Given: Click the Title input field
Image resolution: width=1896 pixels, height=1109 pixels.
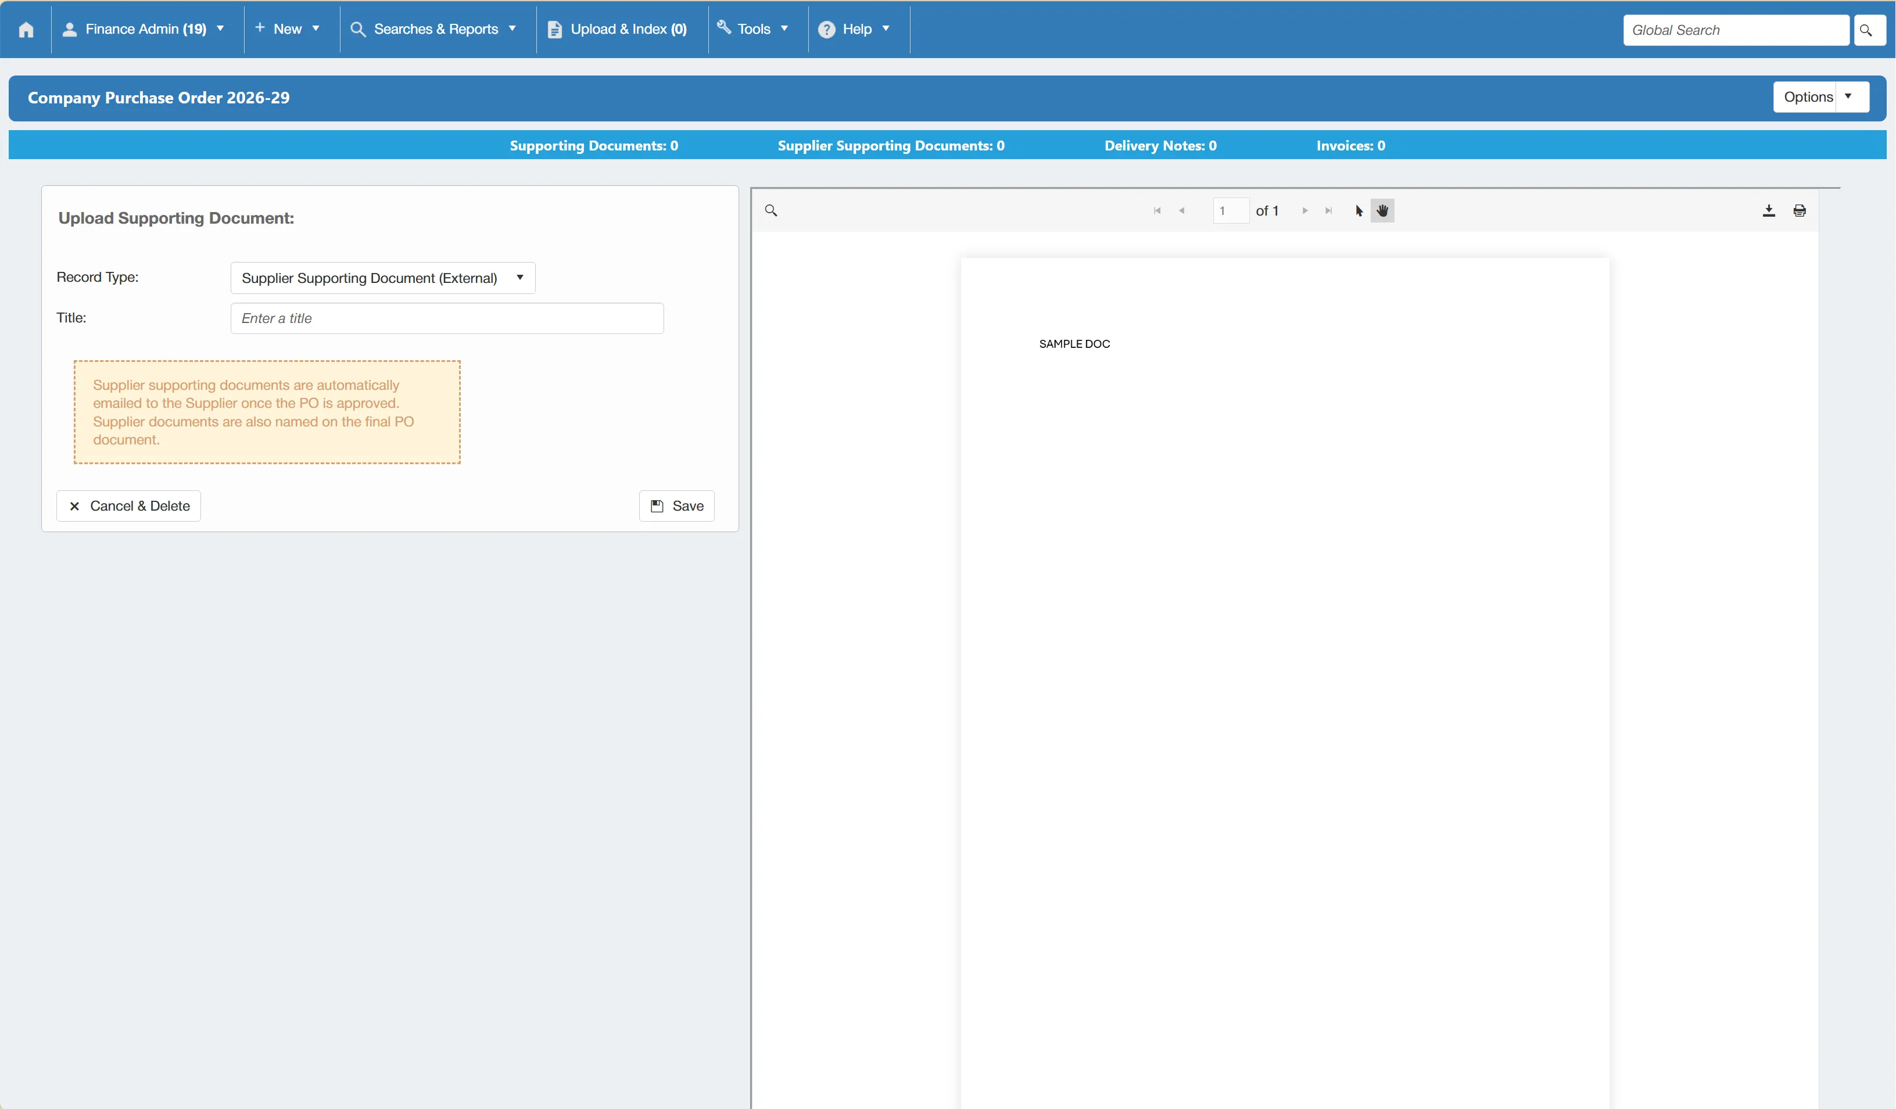Looking at the screenshot, I should (x=447, y=318).
